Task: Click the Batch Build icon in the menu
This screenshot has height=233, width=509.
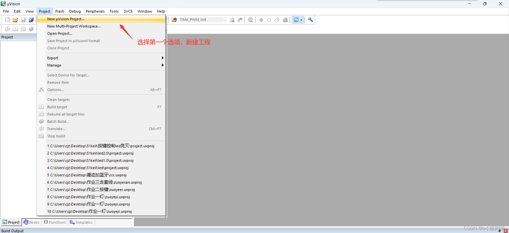Action: click(x=41, y=121)
